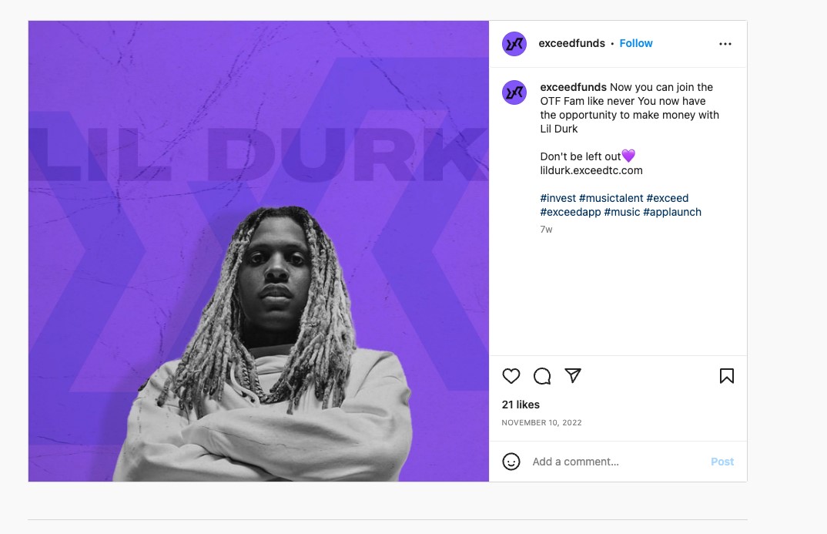The height and width of the screenshot is (534, 827).
Task: Click exceedfunds avatar in post header
Action: coord(514,44)
